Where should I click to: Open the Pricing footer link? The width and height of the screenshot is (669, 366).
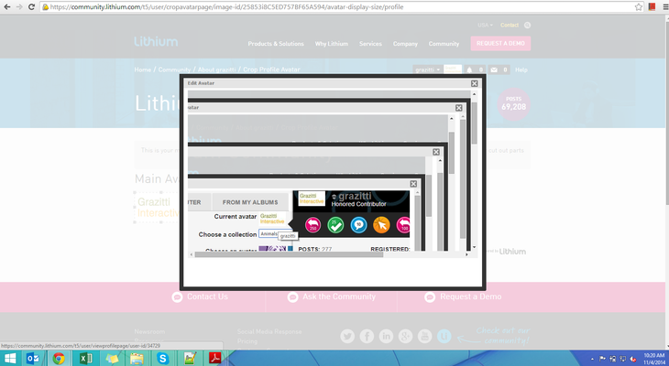pyautogui.click(x=247, y=341)
